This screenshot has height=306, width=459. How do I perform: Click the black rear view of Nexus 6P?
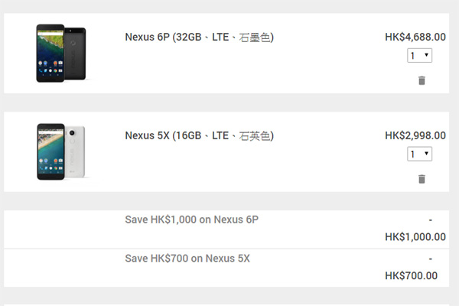[75, 54]
